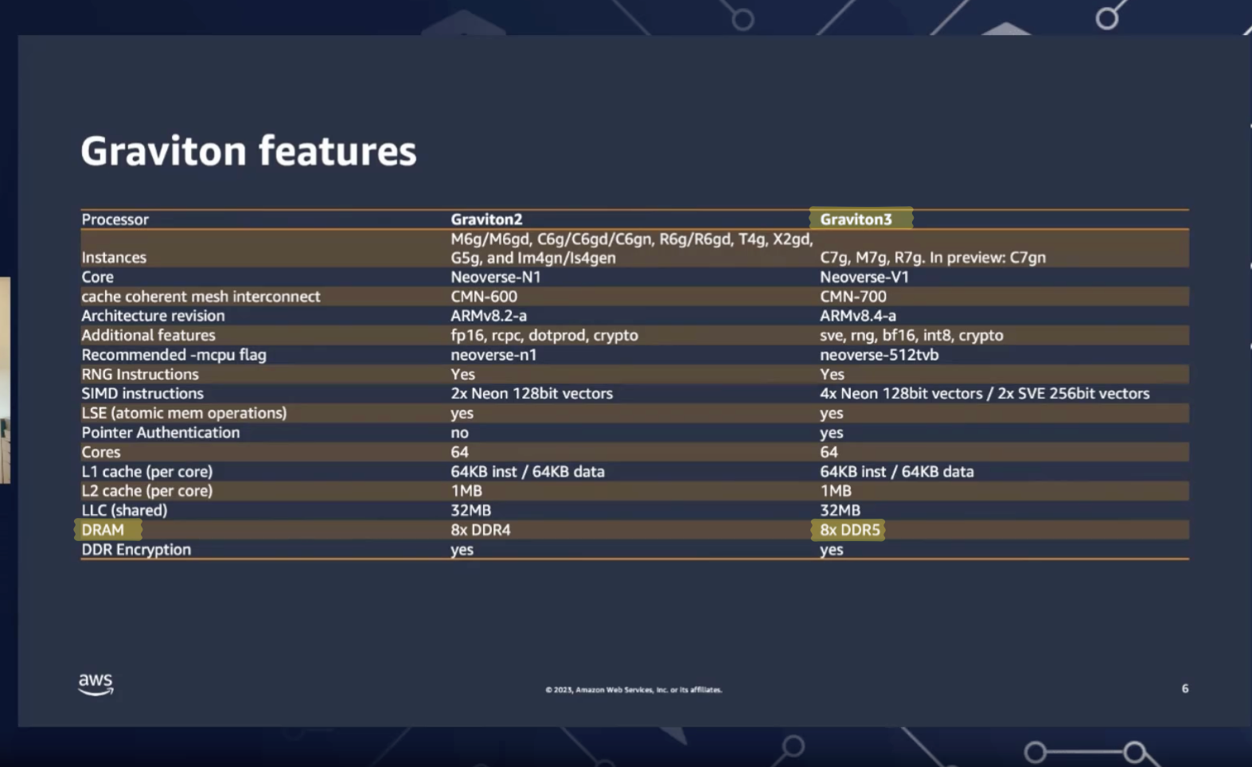Click the 'Pointer Authentication' row label

[x=160, y=432]
